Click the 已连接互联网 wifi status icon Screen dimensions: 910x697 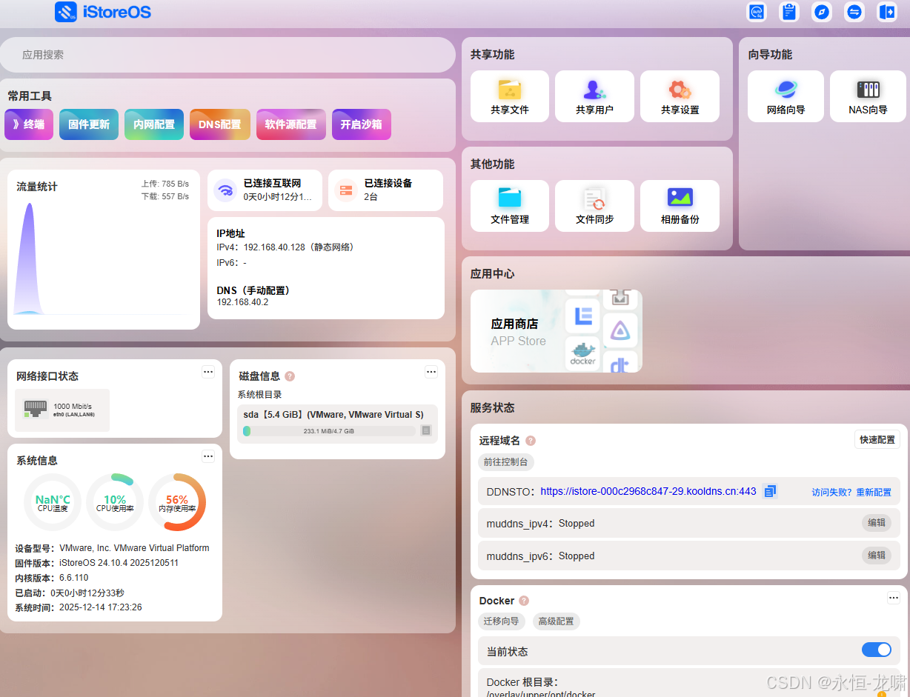pyautogui.click(x=225, y=190)
